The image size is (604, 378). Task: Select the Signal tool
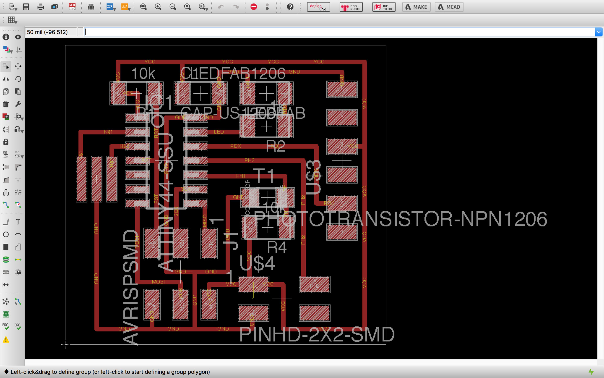pyautogui.click(x=18, y=260)
